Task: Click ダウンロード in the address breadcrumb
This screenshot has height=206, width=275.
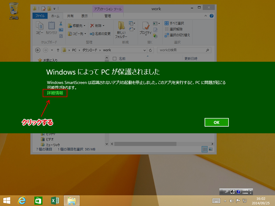Action: (x=90, y=50)
